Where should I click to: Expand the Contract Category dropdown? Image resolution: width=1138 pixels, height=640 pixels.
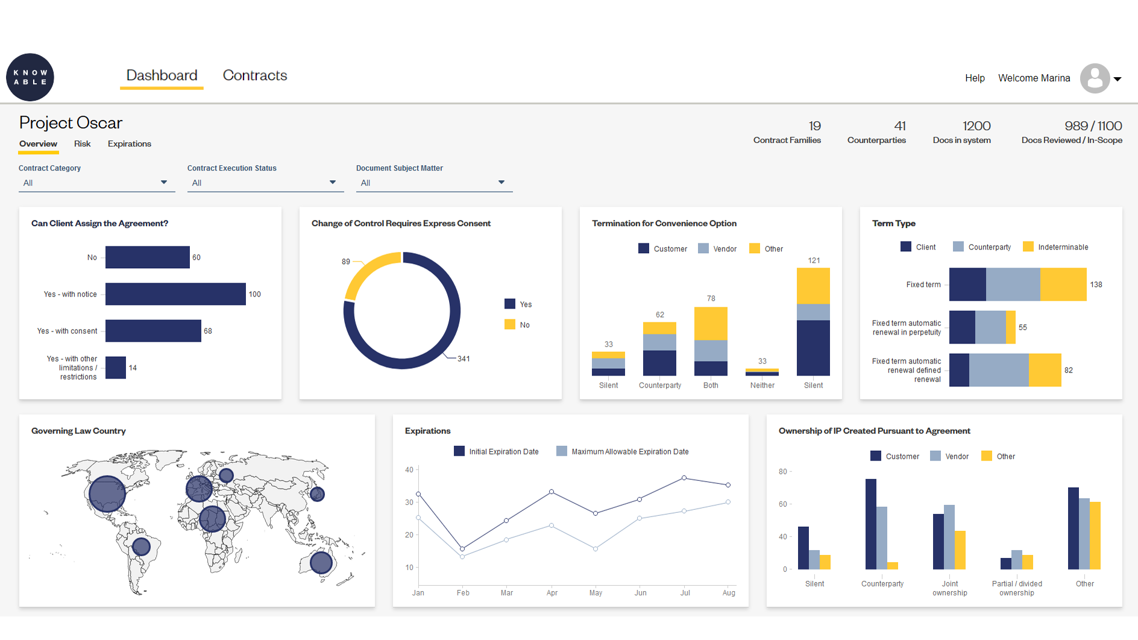point(97,183)
